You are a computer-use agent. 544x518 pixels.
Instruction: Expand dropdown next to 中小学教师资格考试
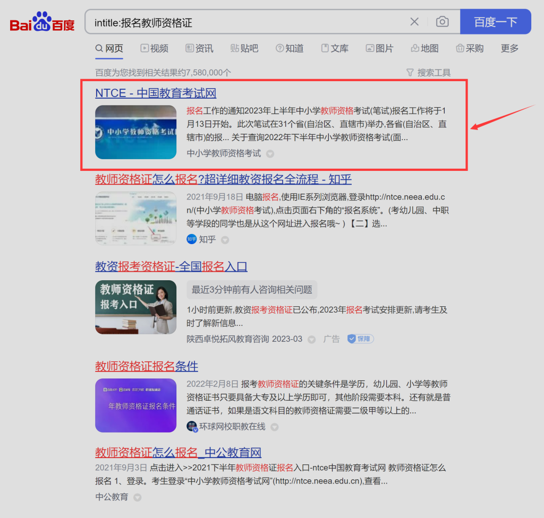point(270,153)
